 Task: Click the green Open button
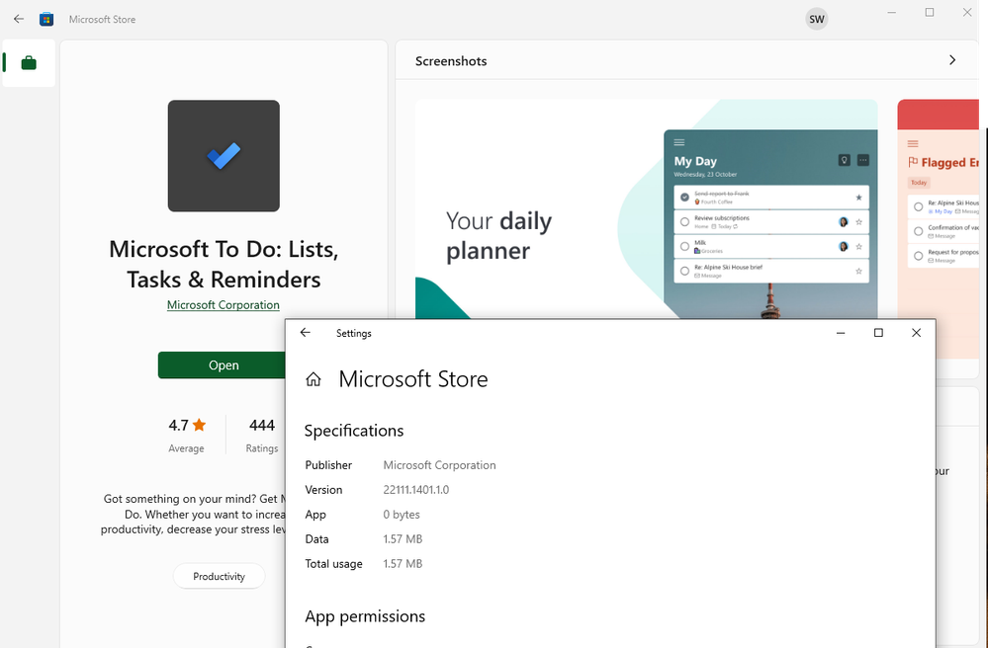tap(222, 364)
